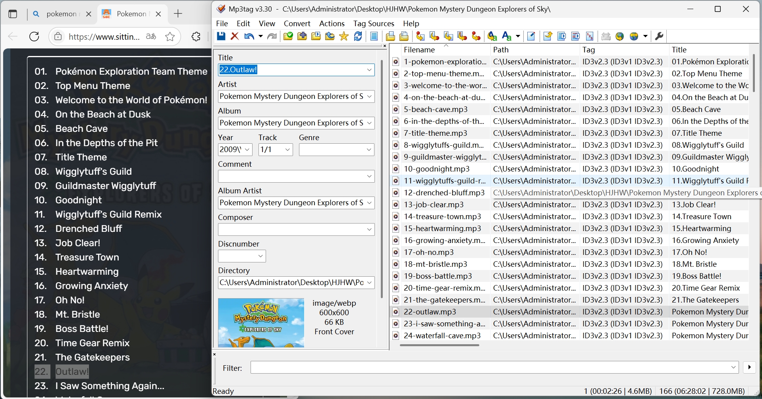The height and width of the screenshot is (399, 762).
Task: Open the Help menu
Action: tap(411, 23)
